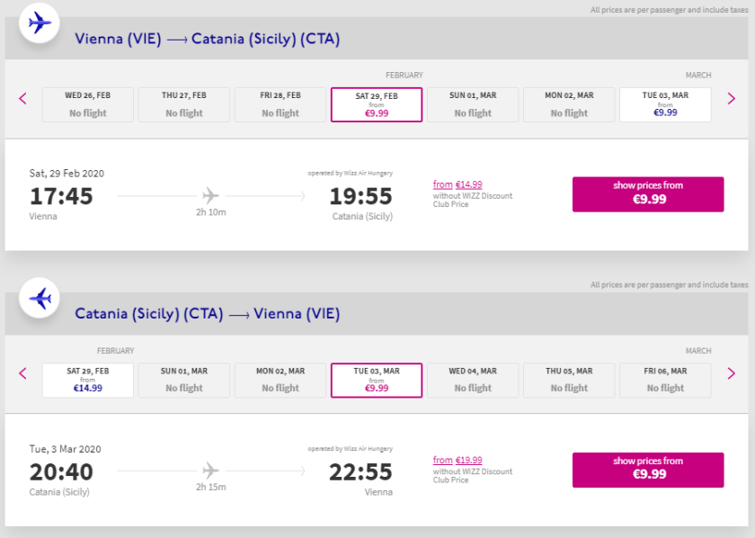
Task: Click the outbound flight airplane logo icon
Action: pos(40,22)
